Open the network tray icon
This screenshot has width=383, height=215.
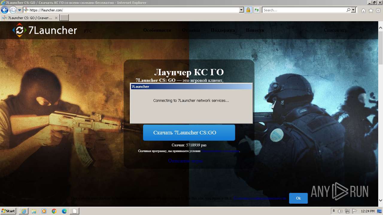click(348, 211)
